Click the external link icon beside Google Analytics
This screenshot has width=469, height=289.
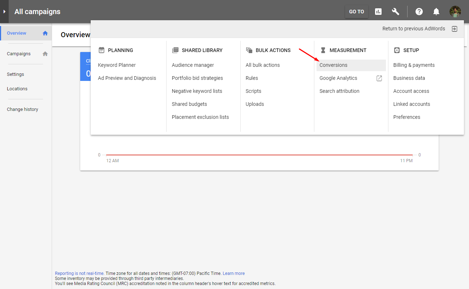click(x=379, y=78)
